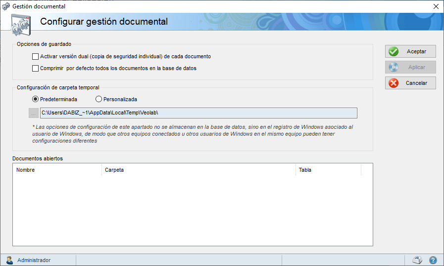
Task: Click the printer icon in status bar
Action: tap(417, 260)
